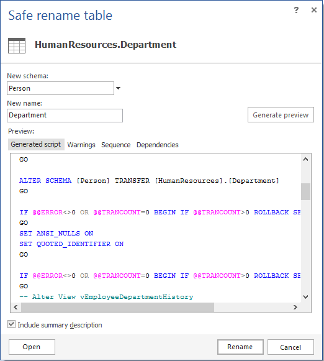Open the Sequence tab

pos(116,145)
